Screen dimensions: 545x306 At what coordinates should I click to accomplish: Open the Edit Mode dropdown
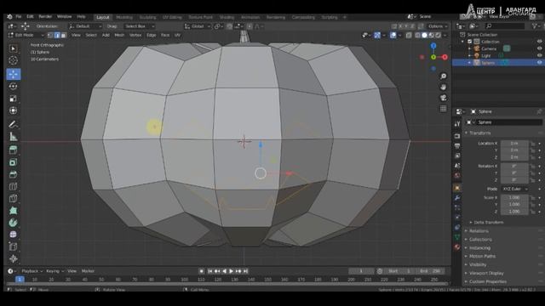(x=26, y=35)
